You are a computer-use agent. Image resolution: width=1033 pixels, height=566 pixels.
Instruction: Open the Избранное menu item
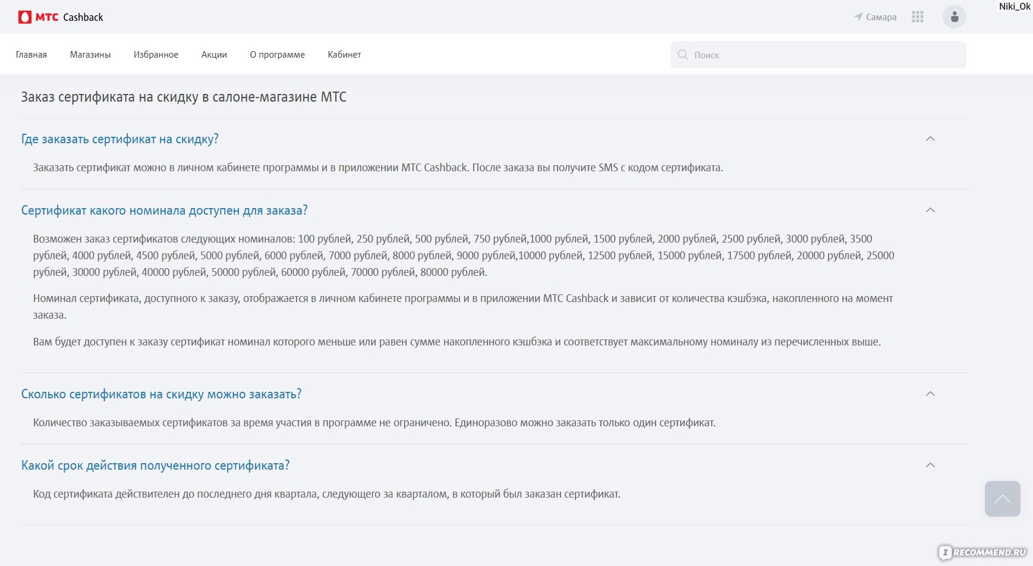[x=156, y=55]
